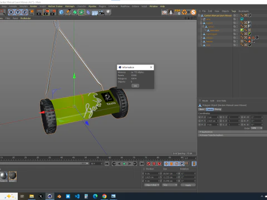Open the rotation Order HPB dropdown

pos(257,128)
